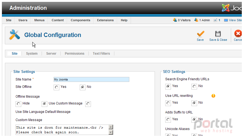
Task: Click the Save text label
Action: pyautogui.click(x=200, y=40)
